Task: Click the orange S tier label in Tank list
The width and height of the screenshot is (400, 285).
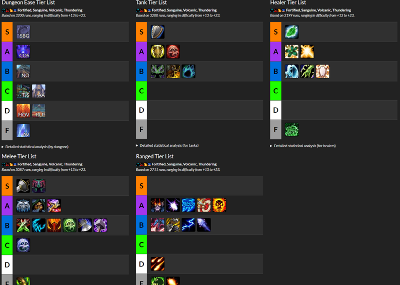Action: tap(141, 32)
